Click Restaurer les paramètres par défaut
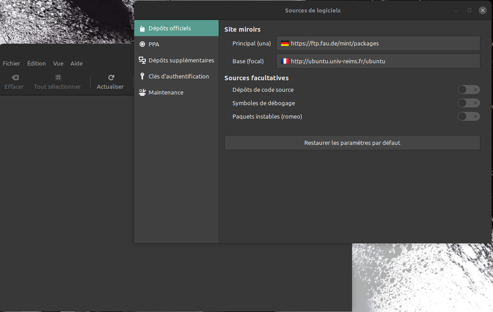 352,143
